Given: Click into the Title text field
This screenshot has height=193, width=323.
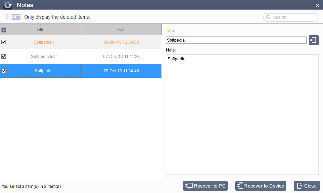Looking at the screenshot, I should pos(236,40).
